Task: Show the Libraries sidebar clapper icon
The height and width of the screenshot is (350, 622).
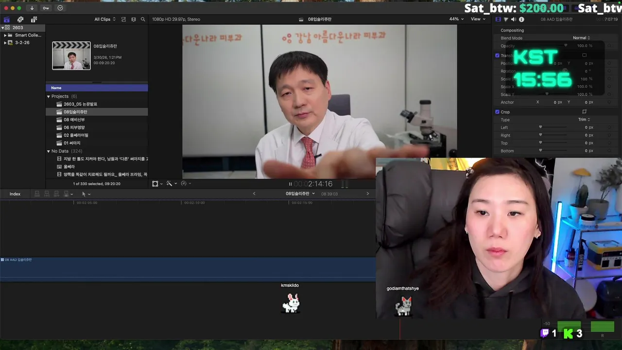Action: [x=7, y=19]
